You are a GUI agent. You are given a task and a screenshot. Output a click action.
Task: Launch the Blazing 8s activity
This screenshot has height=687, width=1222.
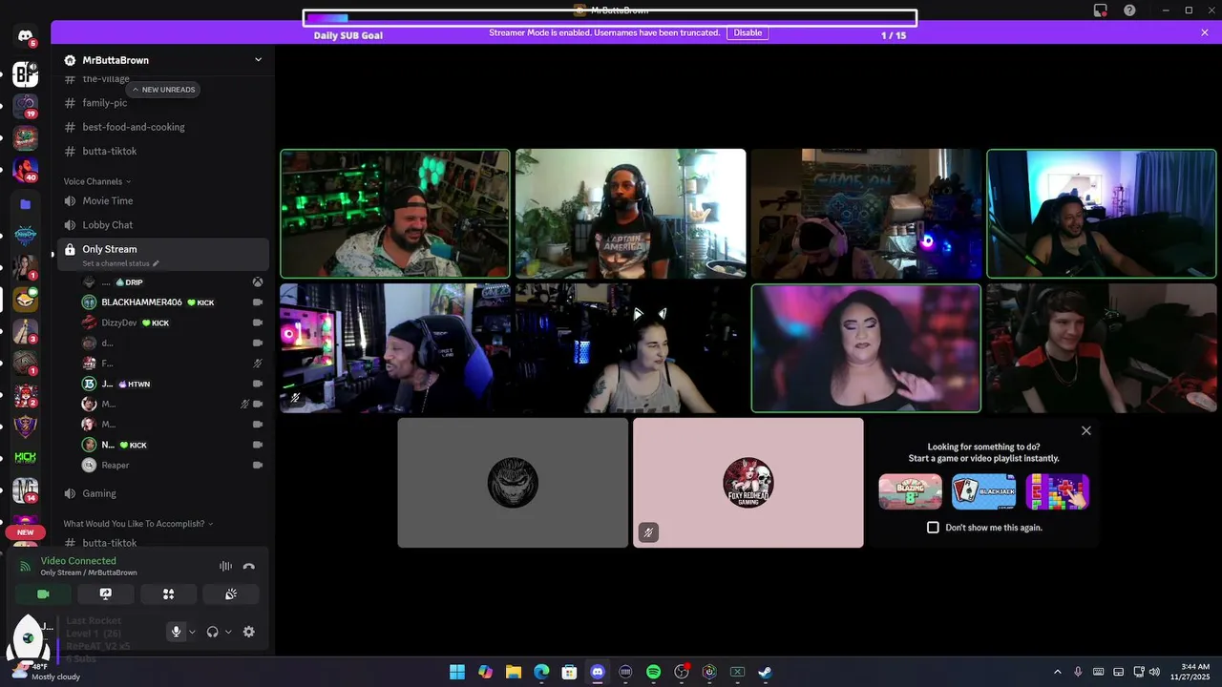click(x=911, y=491)
